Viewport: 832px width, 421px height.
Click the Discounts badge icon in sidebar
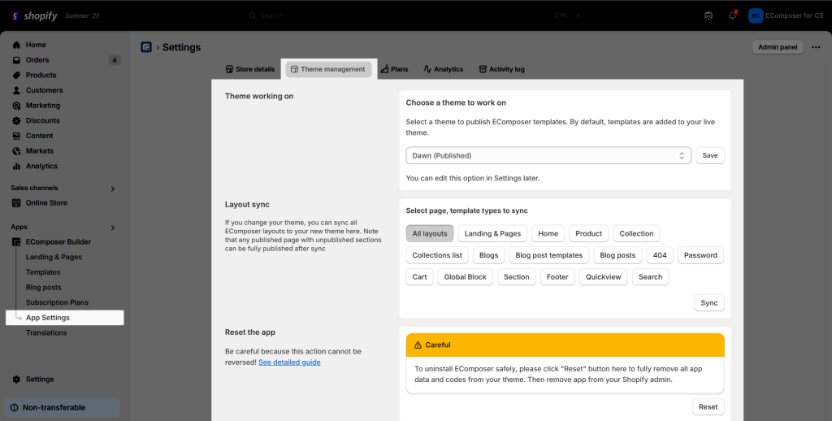click(x=16, y=120)
